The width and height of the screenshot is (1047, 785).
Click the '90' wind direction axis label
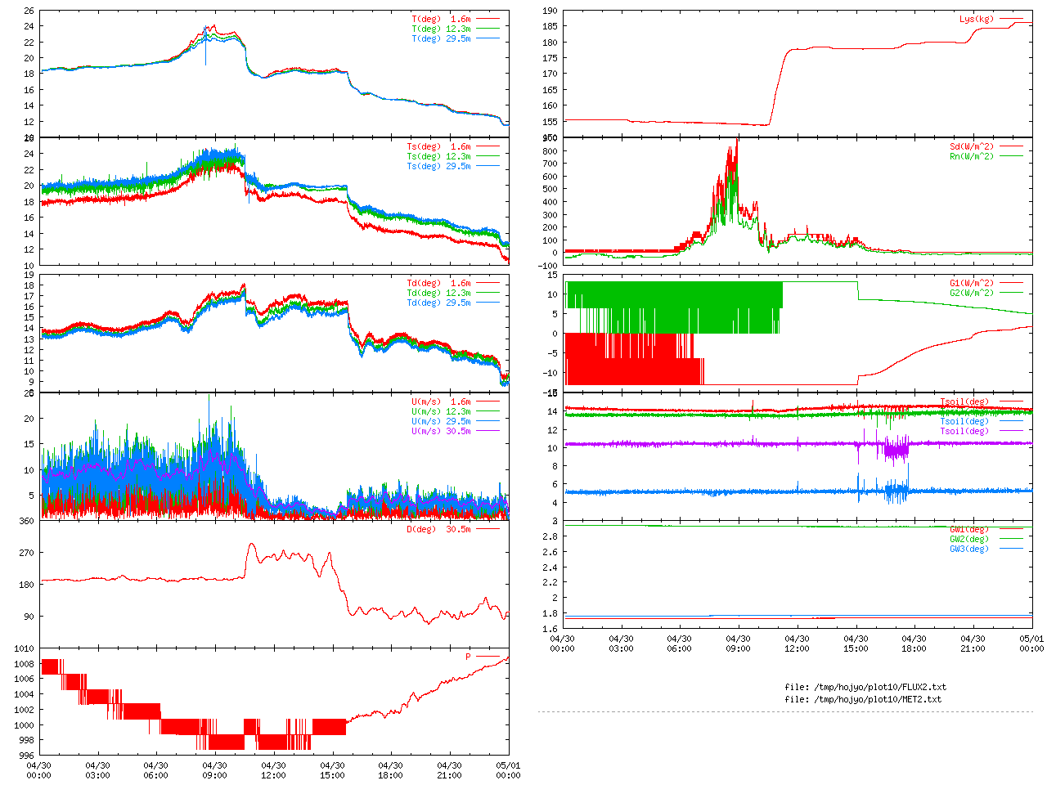coord(29,617)
